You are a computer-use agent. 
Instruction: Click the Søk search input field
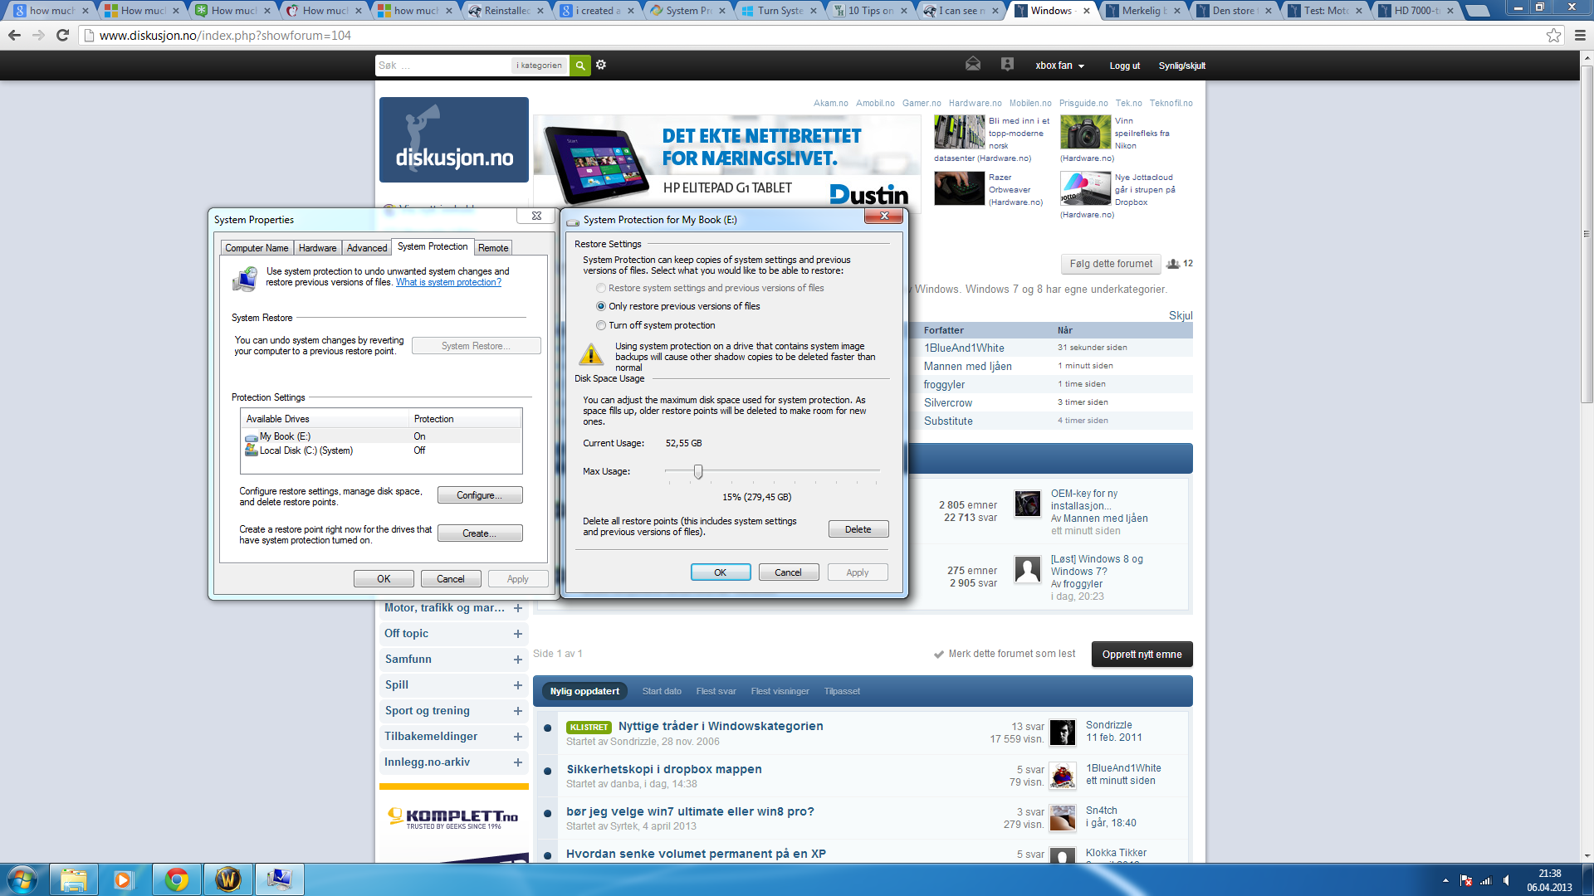point(444,65)
